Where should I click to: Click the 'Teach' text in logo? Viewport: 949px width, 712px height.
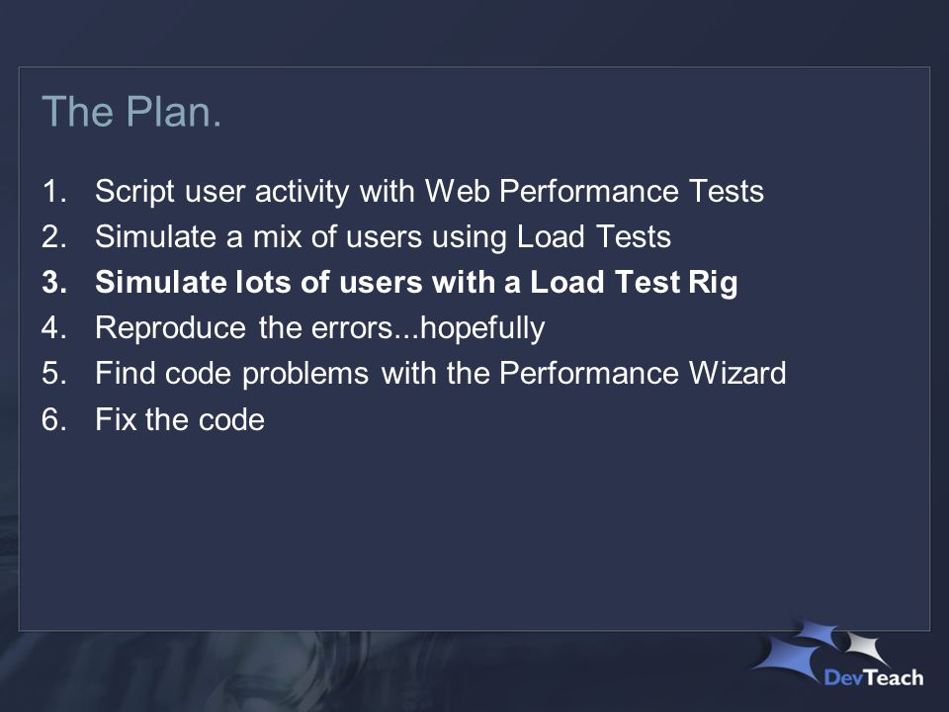pos(895,676)
